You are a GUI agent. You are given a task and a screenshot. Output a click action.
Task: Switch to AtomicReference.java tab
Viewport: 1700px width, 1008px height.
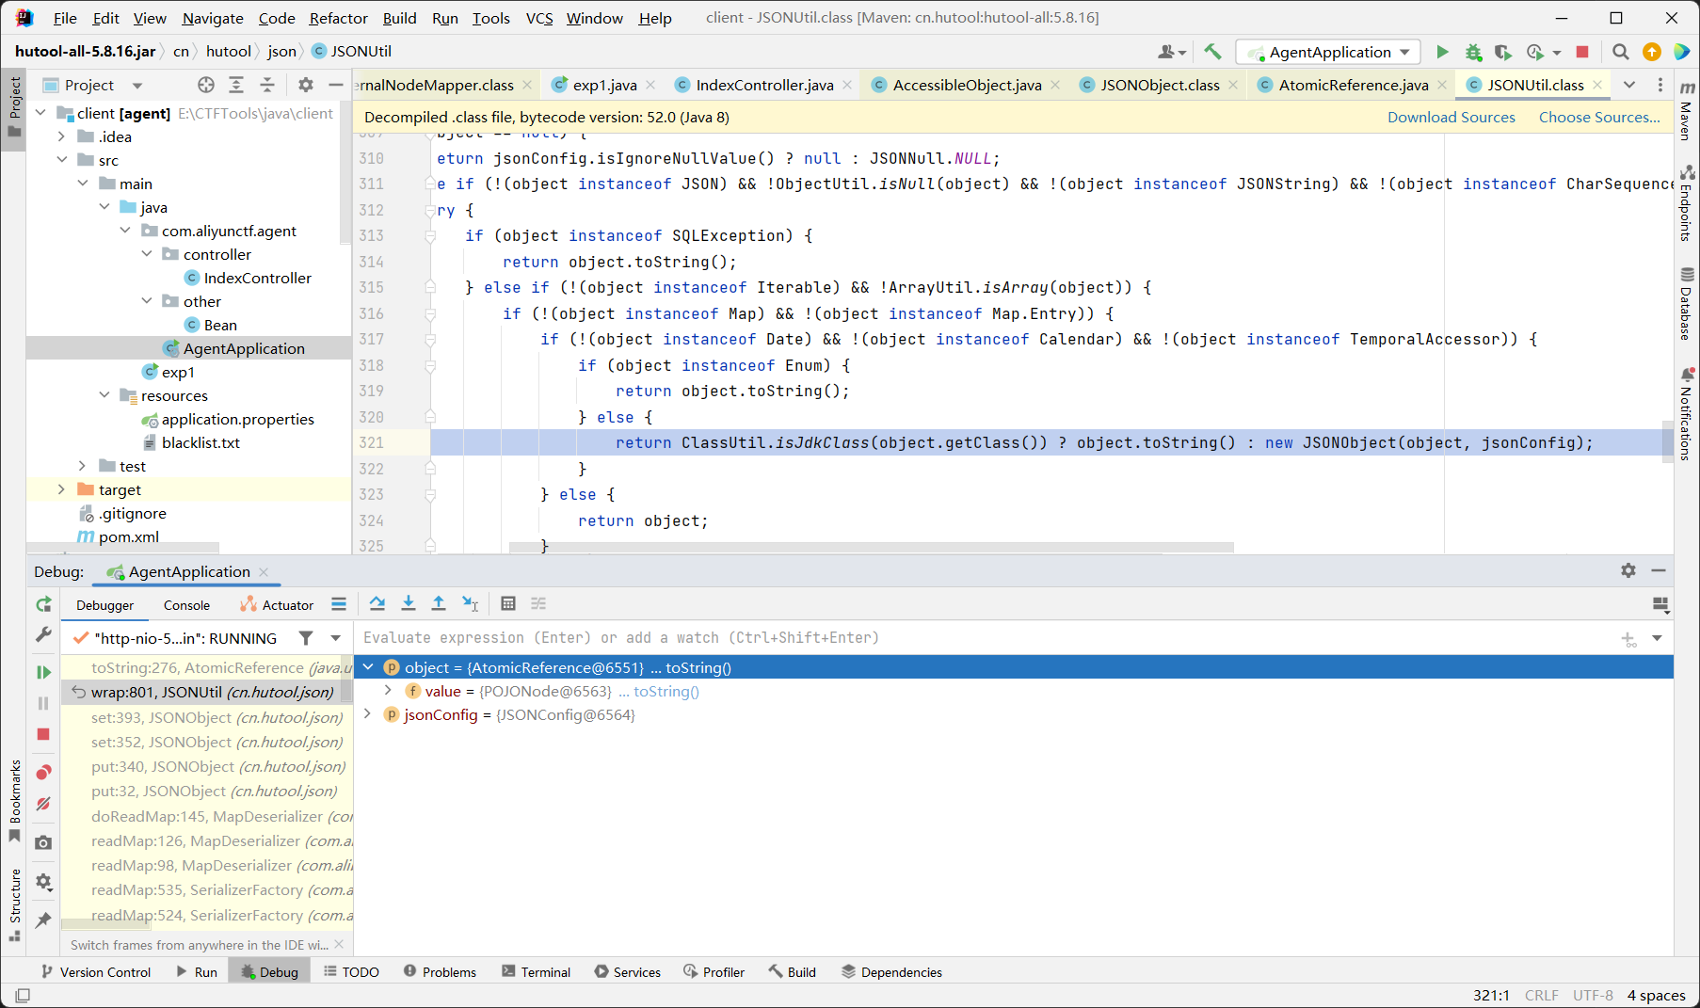coord(1353,85)
